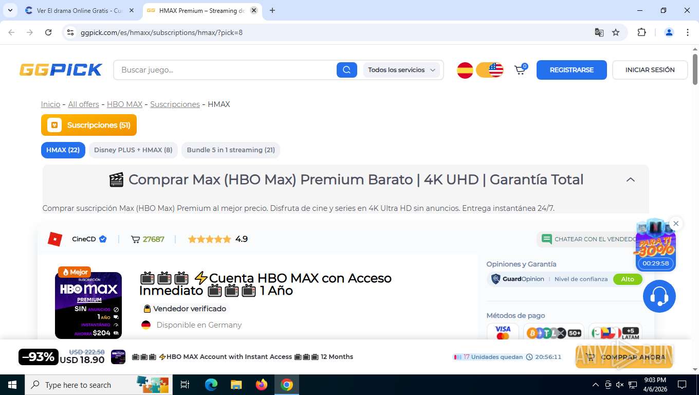The height and width of the screenshot is (395, 699).
Task: Switch to Ver El drama Online Gratis tab
Action: pos(80,10)
